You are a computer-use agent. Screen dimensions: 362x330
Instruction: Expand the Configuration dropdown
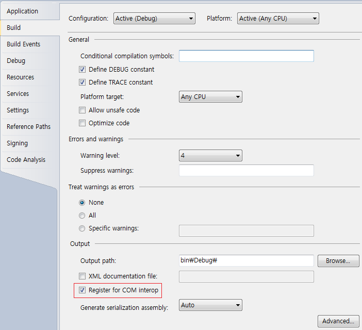pyautogui.click(x=154, y=19)
